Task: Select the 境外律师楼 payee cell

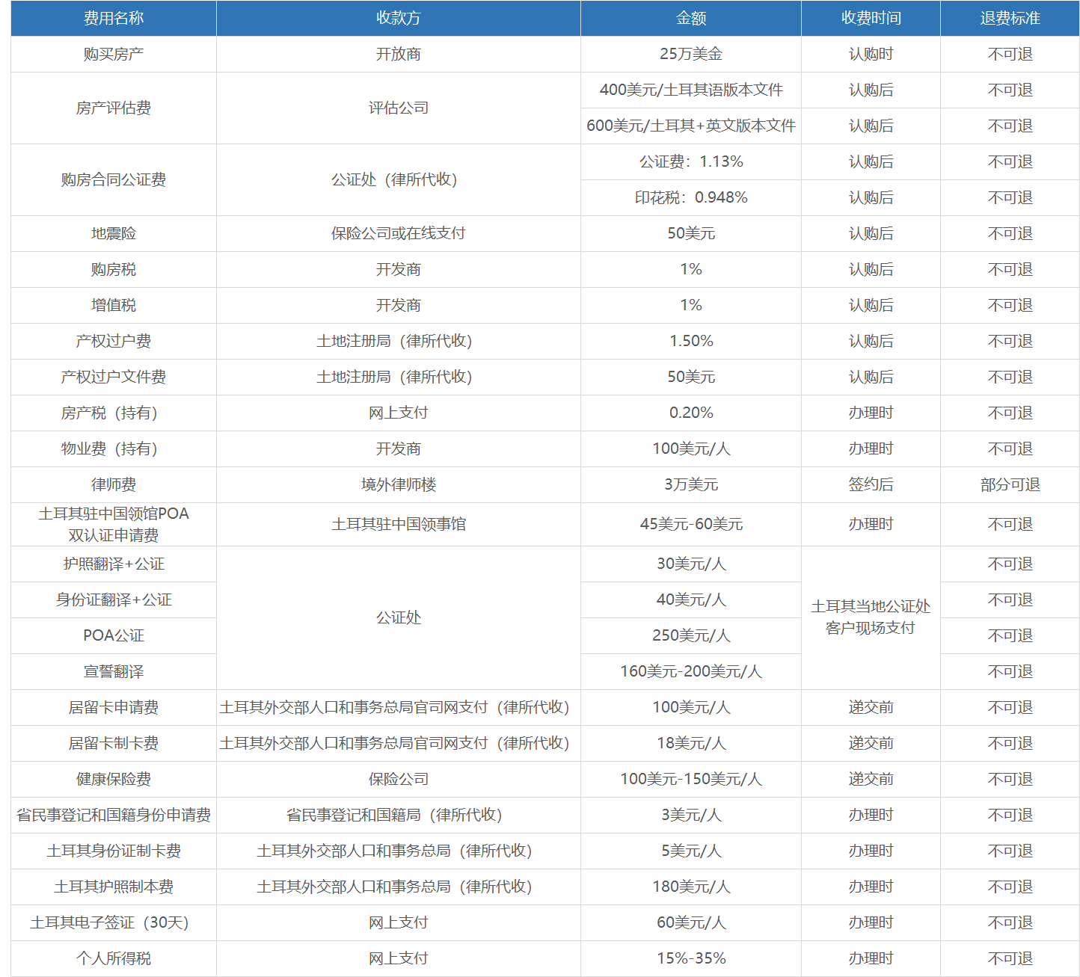Action: (398, 484)
